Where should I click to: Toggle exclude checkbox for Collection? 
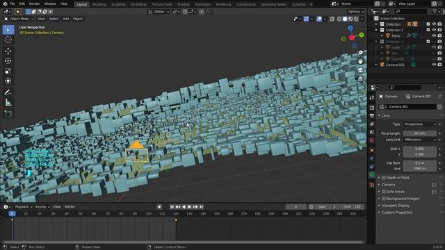pos(428,24)
